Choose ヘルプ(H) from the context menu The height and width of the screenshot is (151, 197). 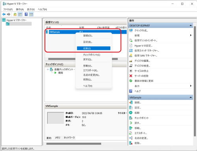94,86
